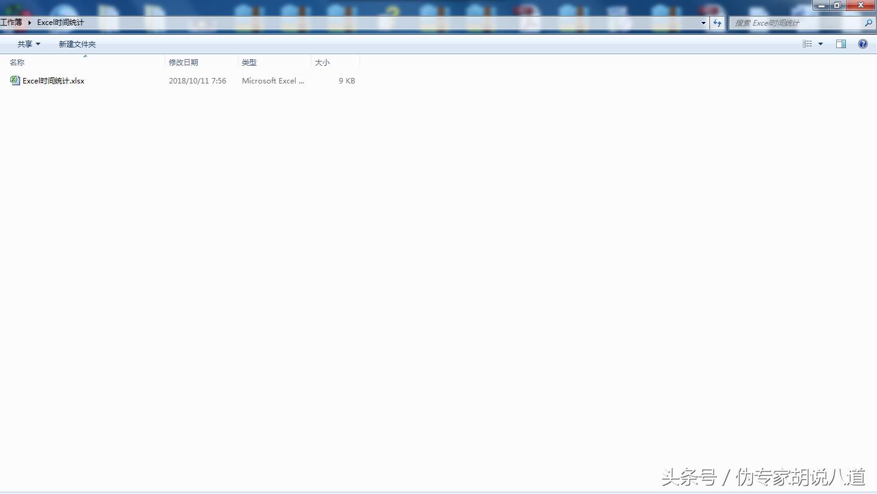Image resolution: width=877 pixels, height=494 pixels.
Task: Open the view options dropdown arrow
Action: 820,44
